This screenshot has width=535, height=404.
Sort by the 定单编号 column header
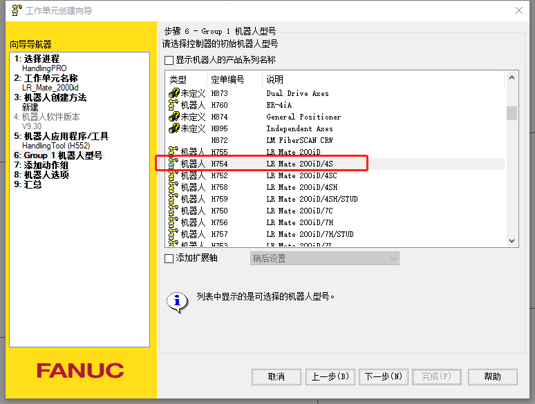click(x=235, y=80)
